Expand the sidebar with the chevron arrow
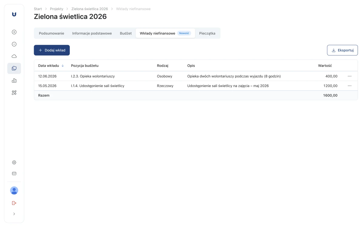The width and height of the screenshot is (364, 227). 14,214
